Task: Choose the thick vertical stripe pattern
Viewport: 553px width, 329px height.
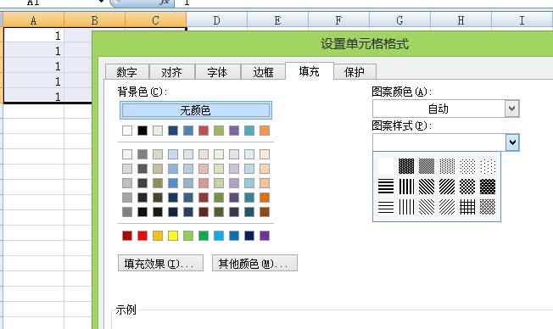Action: pyautogui.click(x=406, y=187)
